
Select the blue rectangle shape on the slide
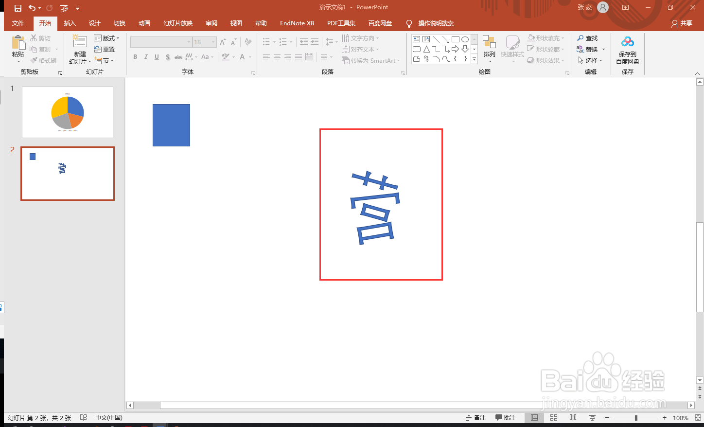pos(171,125)
